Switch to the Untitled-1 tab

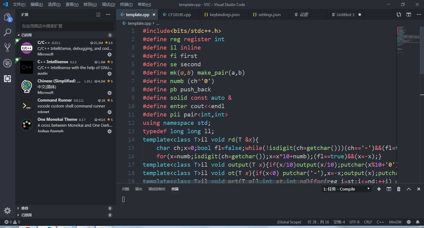[345, 15]
